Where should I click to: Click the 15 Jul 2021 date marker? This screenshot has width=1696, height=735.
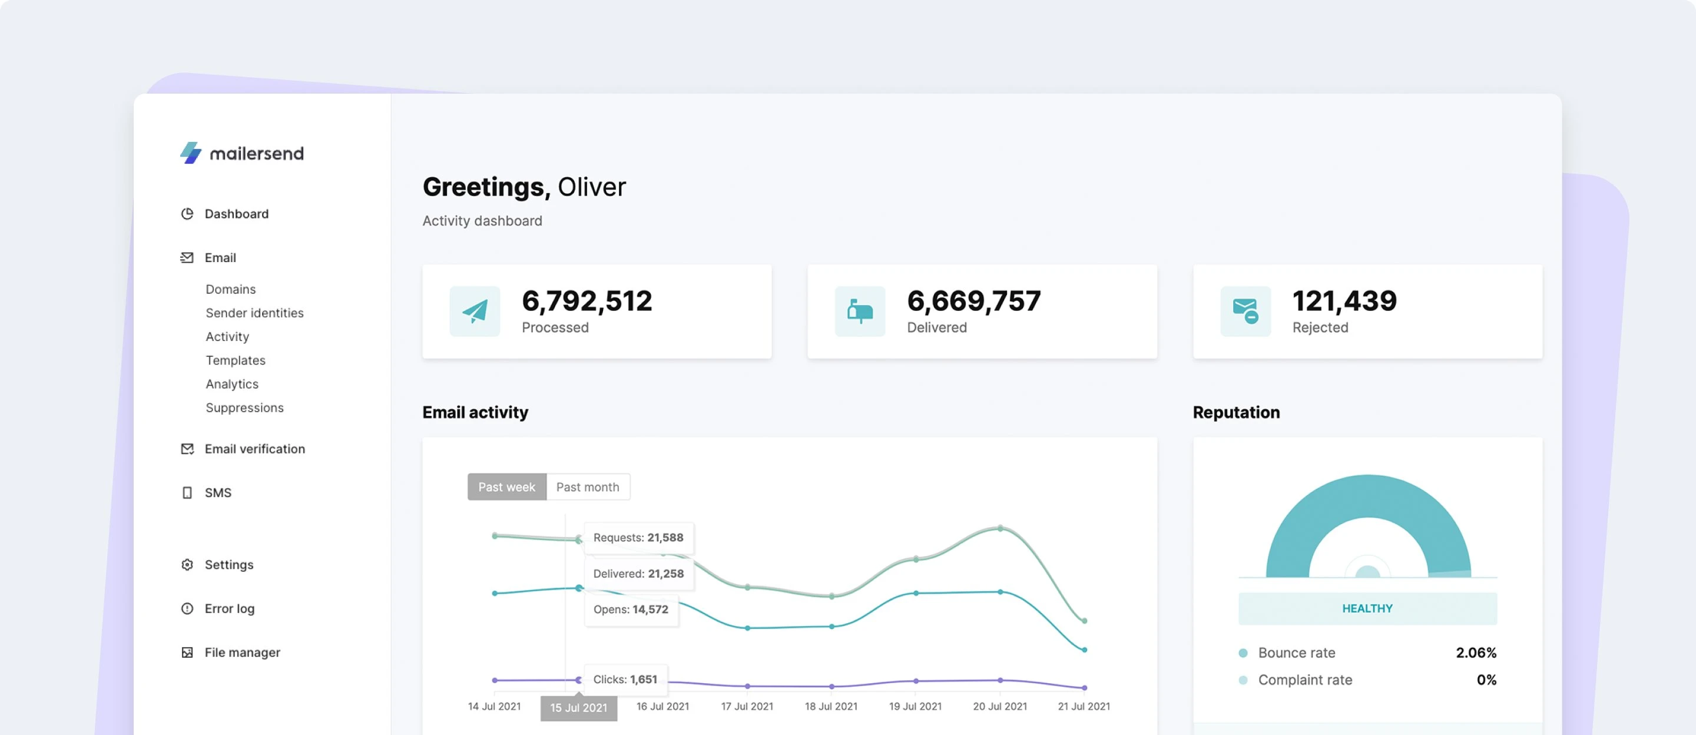point(579,707)
